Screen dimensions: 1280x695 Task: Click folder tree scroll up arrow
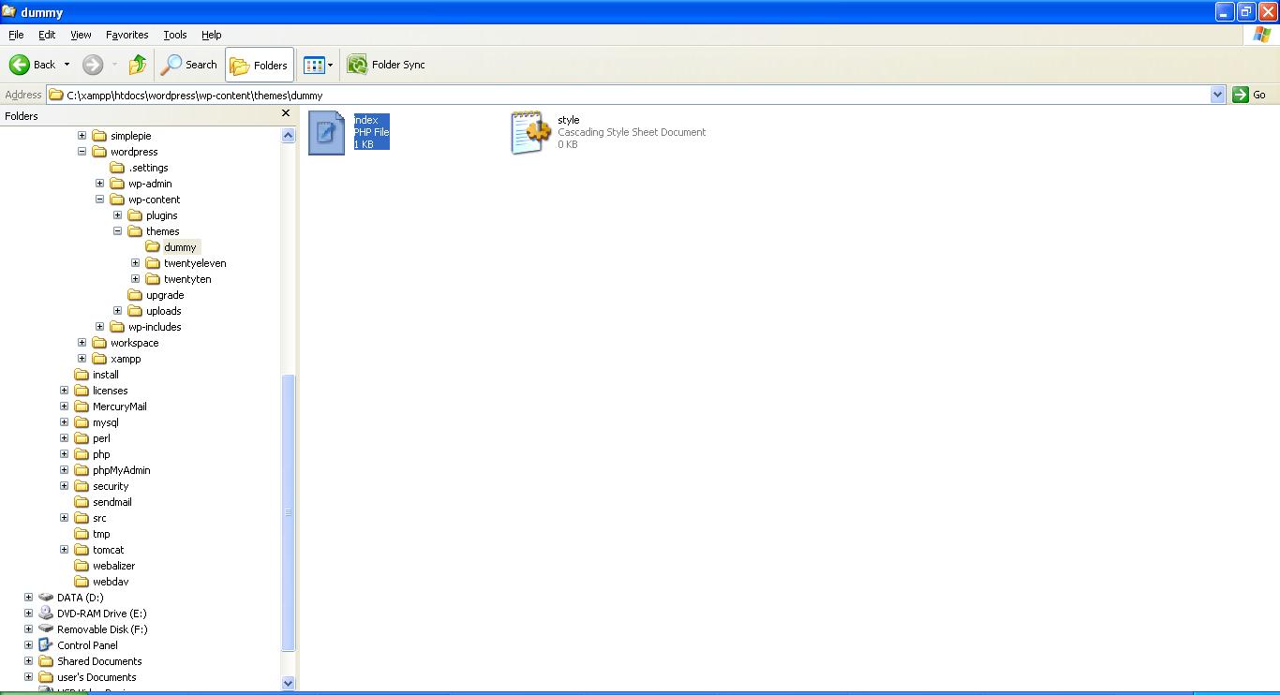point(288,135)
